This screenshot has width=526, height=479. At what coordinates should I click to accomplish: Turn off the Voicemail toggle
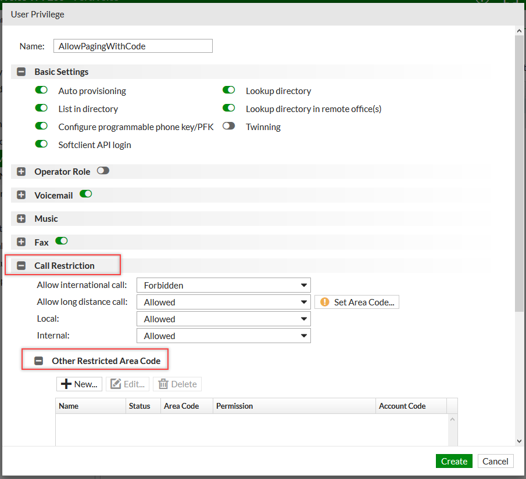85,194
